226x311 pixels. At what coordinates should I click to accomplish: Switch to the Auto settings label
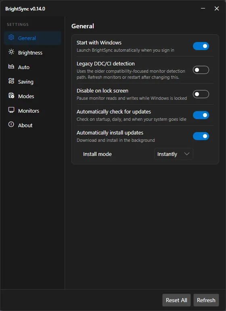point(24,67)
